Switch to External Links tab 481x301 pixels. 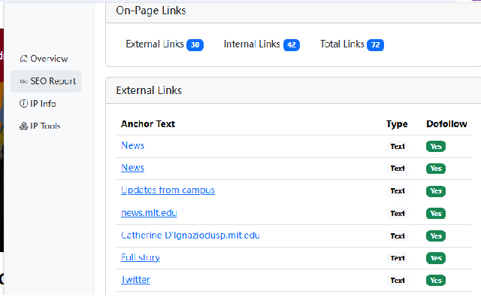click(x=165, y=44)
